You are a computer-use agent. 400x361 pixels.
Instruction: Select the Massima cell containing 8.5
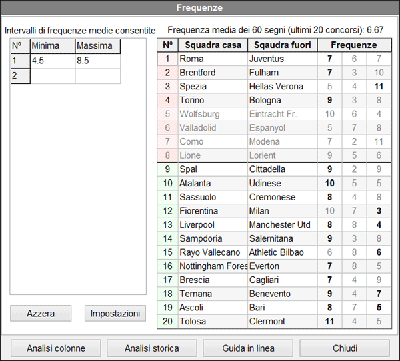point(97,60)
